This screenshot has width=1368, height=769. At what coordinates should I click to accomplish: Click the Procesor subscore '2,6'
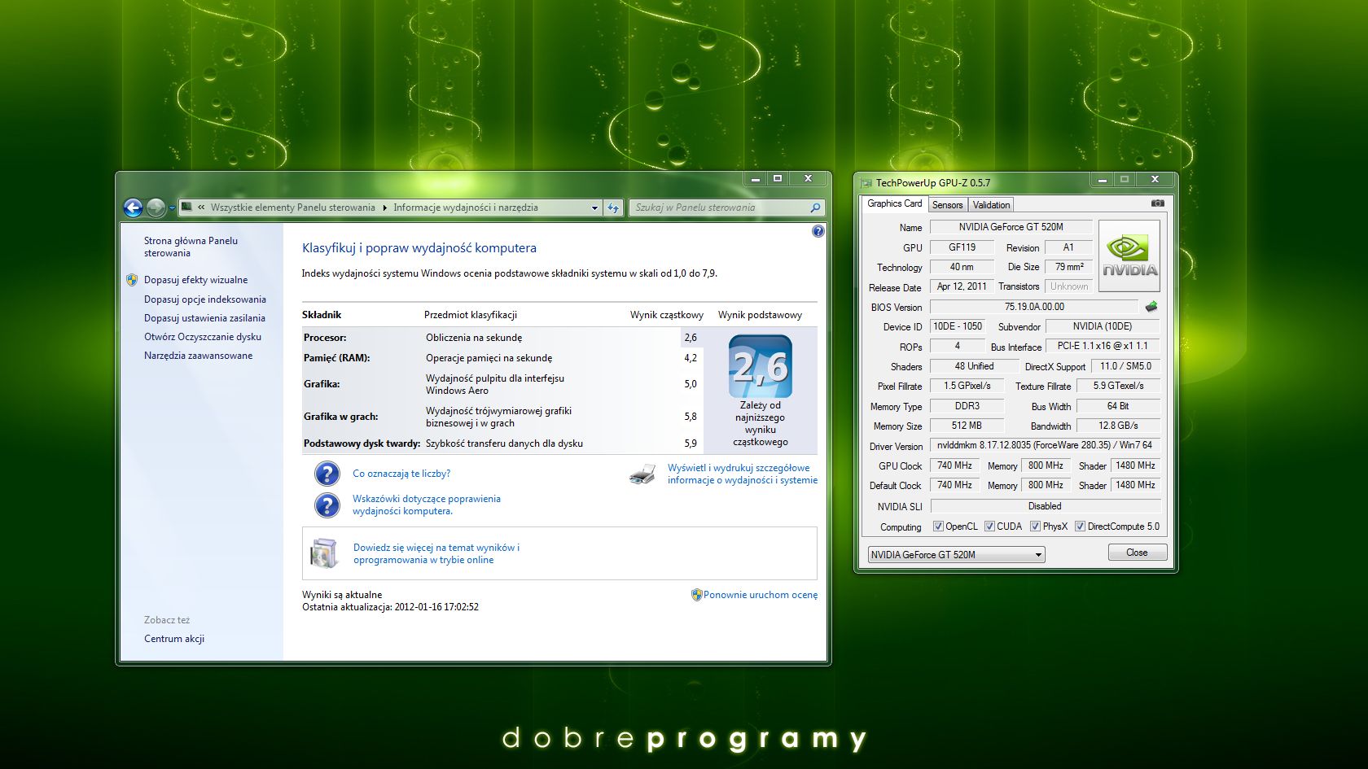pos(691,338)
